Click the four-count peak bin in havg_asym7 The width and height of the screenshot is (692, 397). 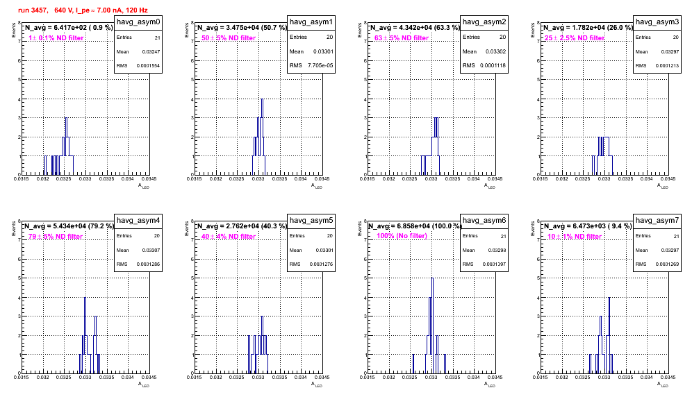tap(609, 335)
